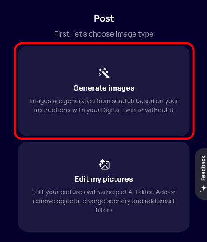The width and height of the screenshot is (207, 242).
Task: Click the Generate images title text
Action: [x=104, y=88]
